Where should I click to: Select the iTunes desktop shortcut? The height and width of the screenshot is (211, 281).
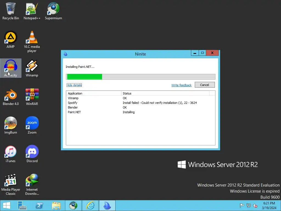(x=11, y=154)
